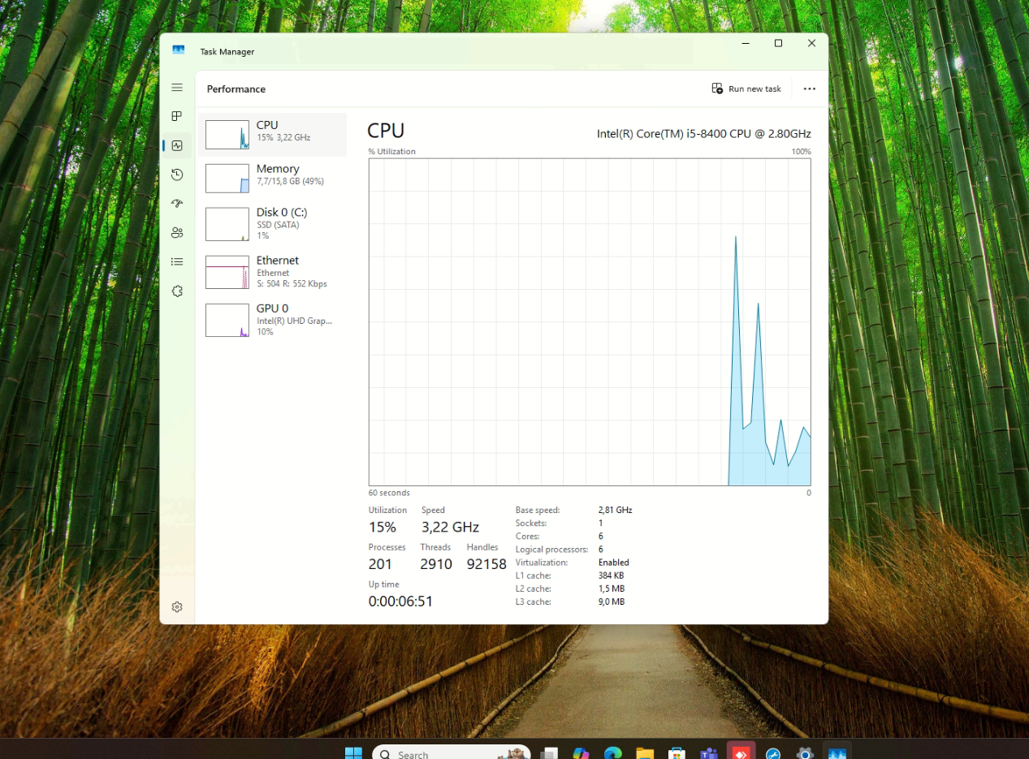1029x759 pixels.
Task: Open the red AnyDesk taskbar icon
Action: (741, 752)
